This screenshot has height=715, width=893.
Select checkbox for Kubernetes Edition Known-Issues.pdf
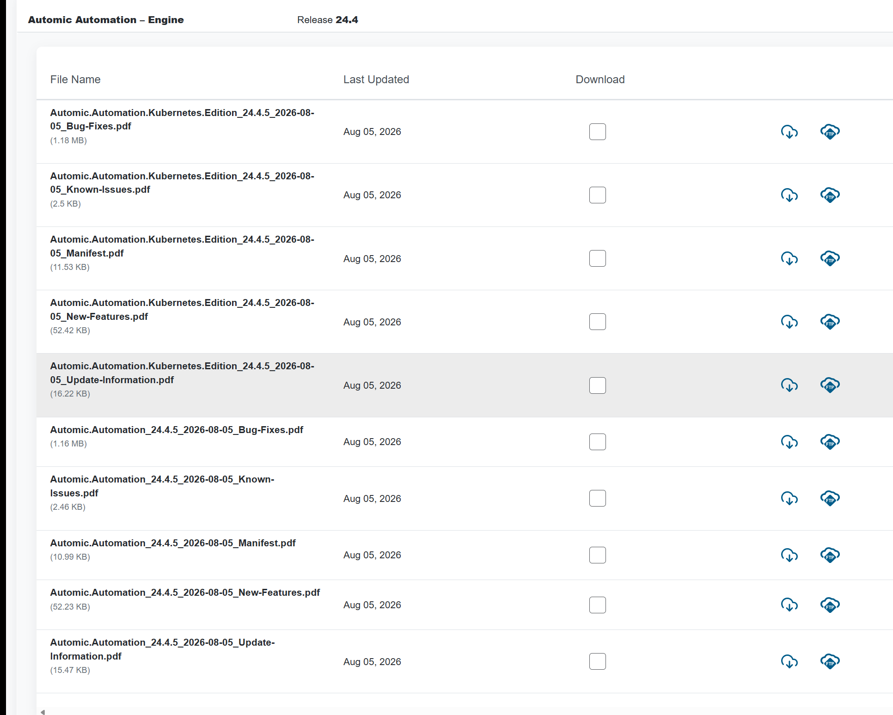(598, 195)
